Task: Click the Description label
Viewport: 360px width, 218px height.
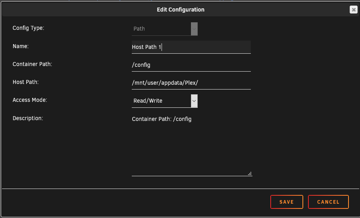Action: (28, 118)
